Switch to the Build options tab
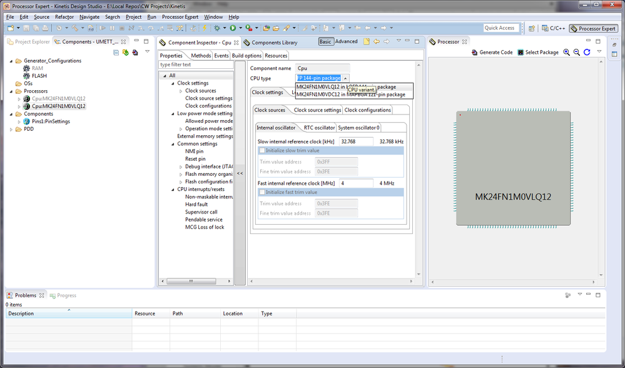 click(x=246, y=56)
